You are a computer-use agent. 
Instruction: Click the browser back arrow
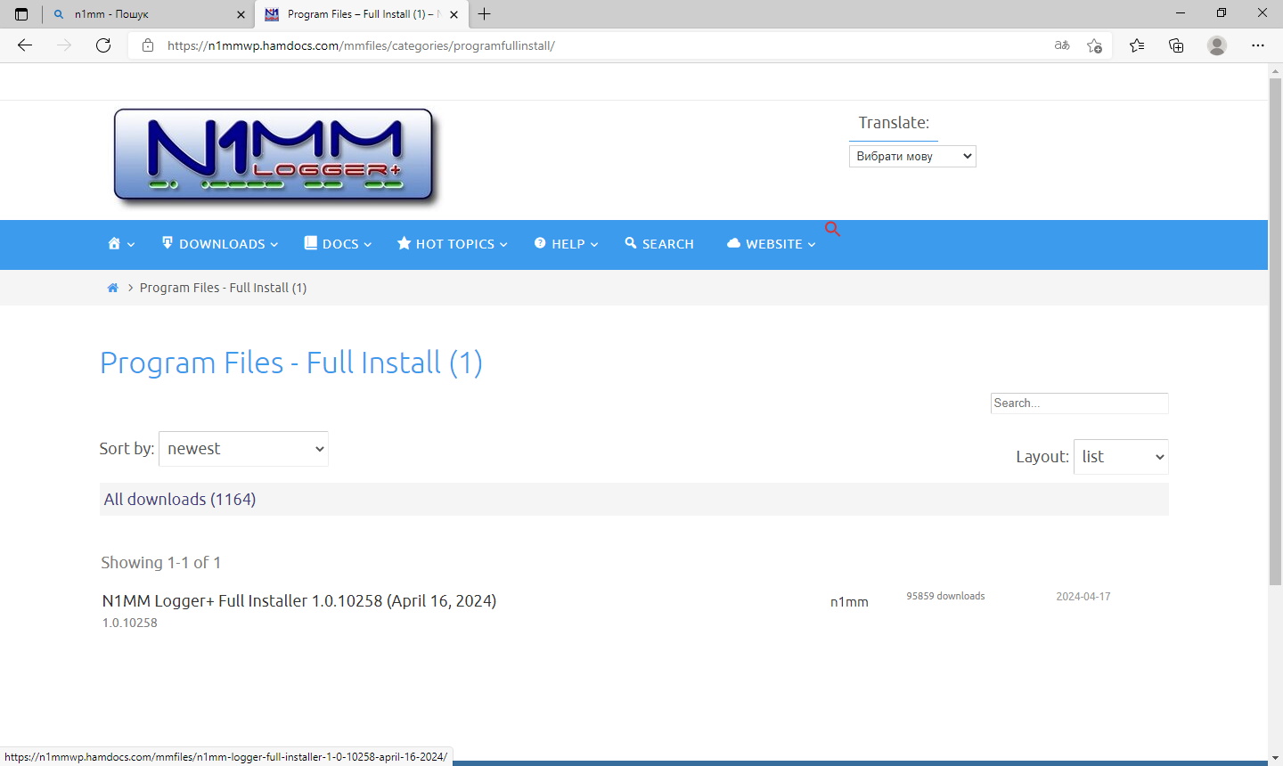(25, 45)
